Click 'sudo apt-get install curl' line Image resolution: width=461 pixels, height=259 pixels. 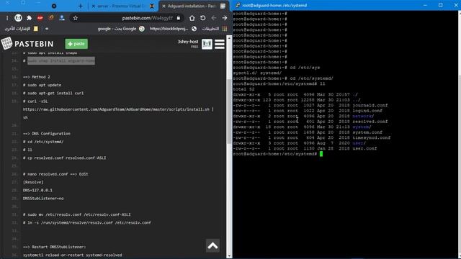[53, 93]
